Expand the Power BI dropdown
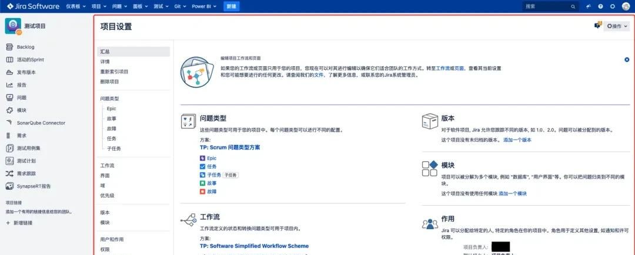Image resolution: width=635 pixels, height=255 pixels. point(204,6)
